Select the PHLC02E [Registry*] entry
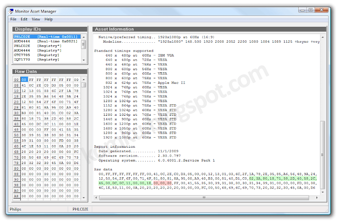This screenshot has width=338, height=223. coord(47,46)
